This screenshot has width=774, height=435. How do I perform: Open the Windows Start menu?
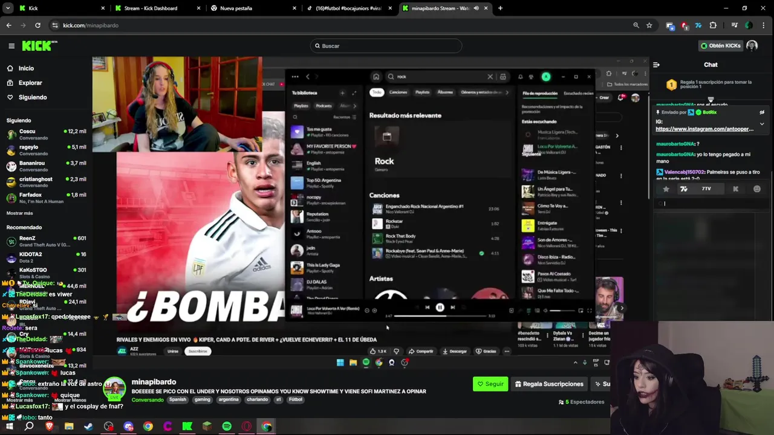click(x=9, y=427)
